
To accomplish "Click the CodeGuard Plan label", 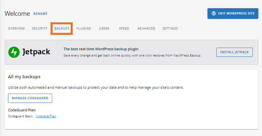I will tap(22, 110).
